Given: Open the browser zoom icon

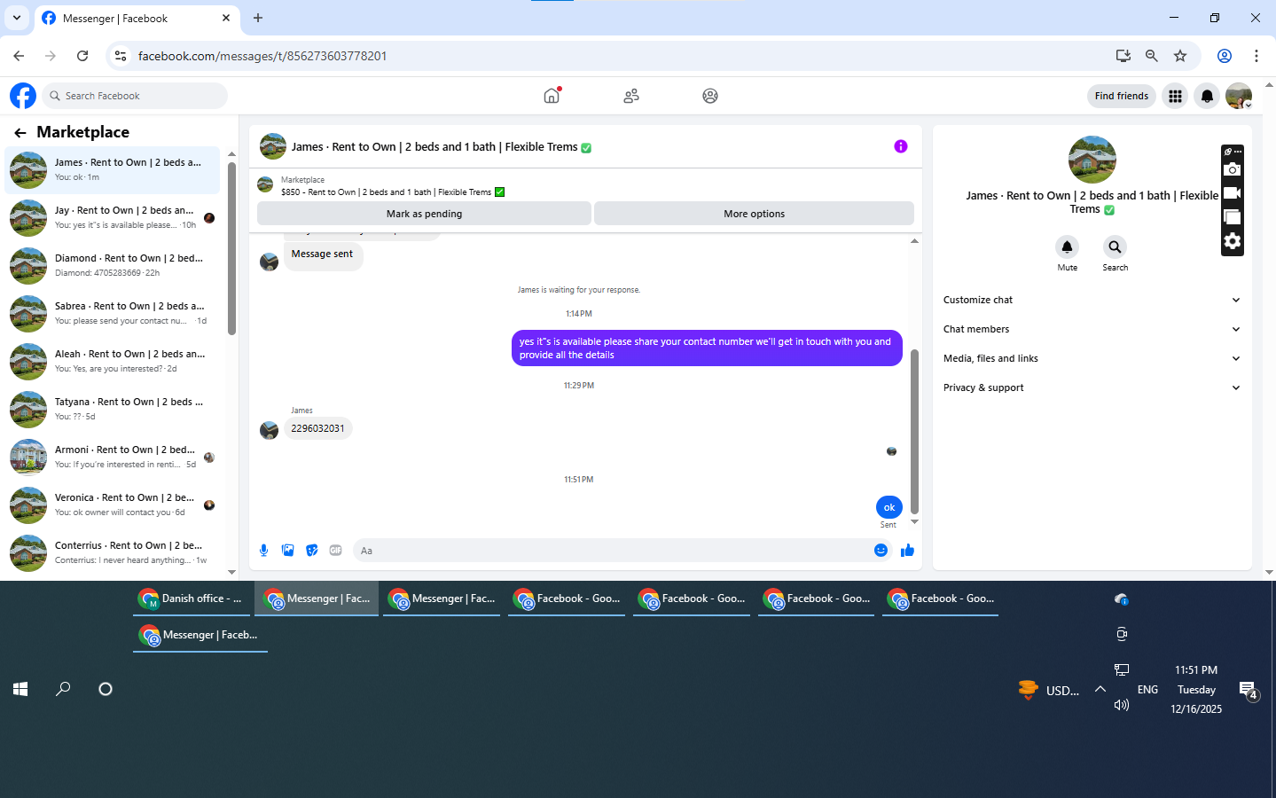Looking at the screenshot, I should (x=1152, y=56).
